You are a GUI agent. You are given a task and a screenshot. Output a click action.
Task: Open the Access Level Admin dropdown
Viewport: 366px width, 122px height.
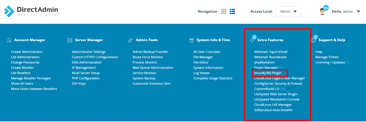click(x=288, y=11)
